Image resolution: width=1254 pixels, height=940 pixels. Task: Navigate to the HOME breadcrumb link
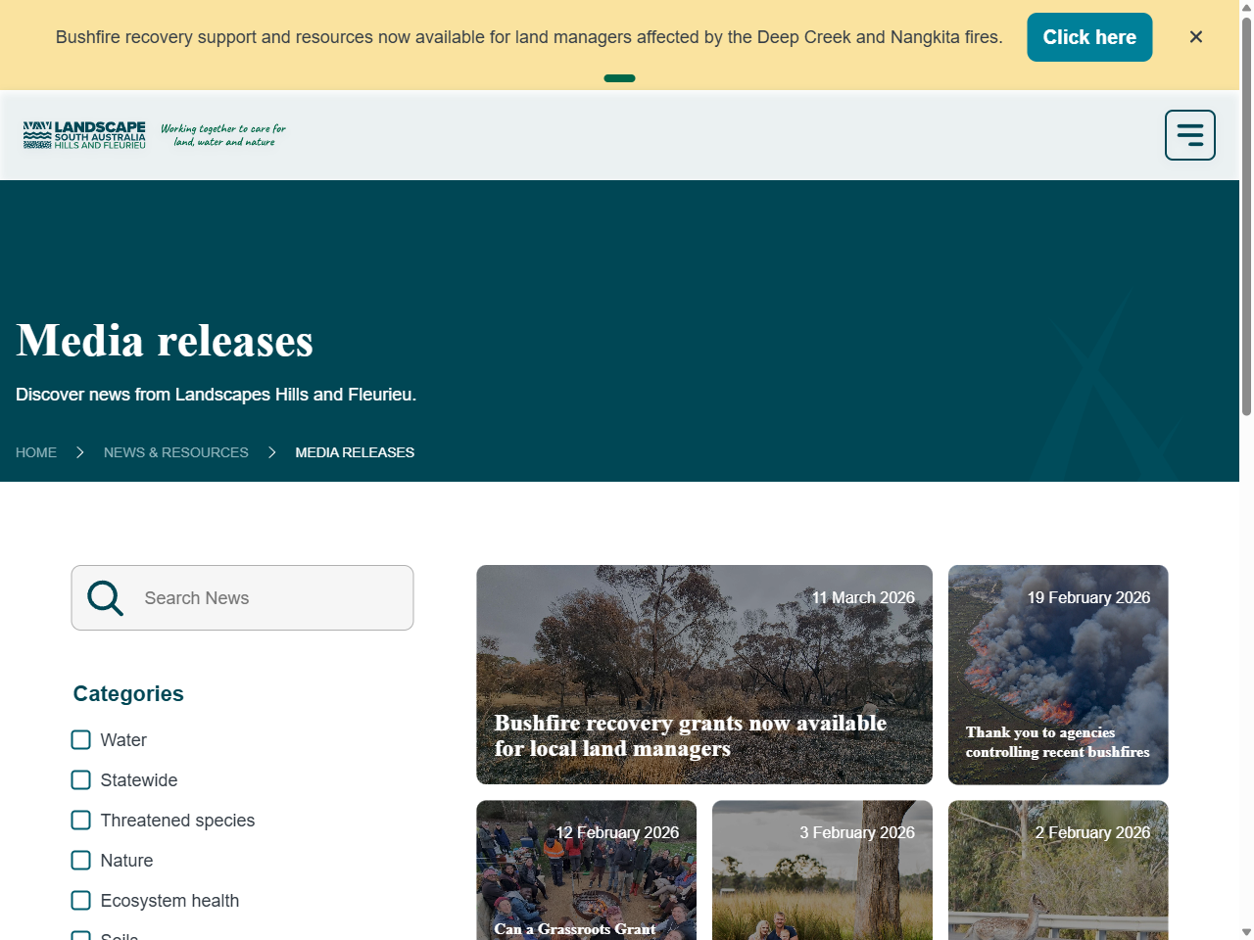tap(36, 451)
